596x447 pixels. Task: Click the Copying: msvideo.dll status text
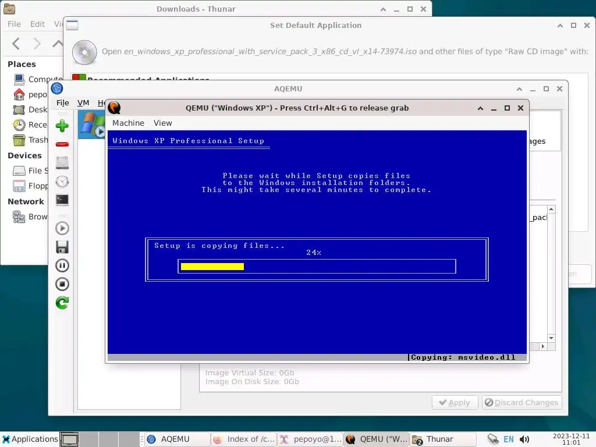click(463, 357)
